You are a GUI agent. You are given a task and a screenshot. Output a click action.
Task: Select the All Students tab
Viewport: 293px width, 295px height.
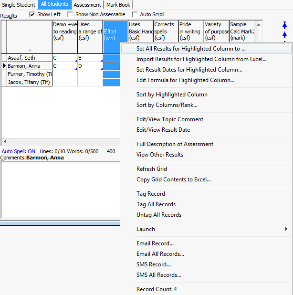coord(54,4)
